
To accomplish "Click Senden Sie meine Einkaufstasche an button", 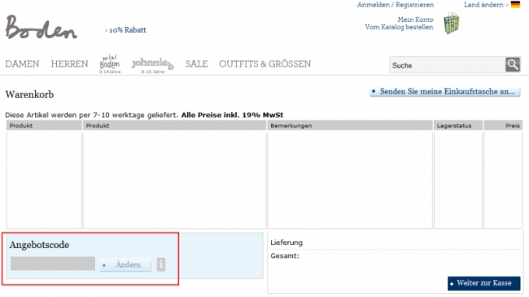I will 445,91.
